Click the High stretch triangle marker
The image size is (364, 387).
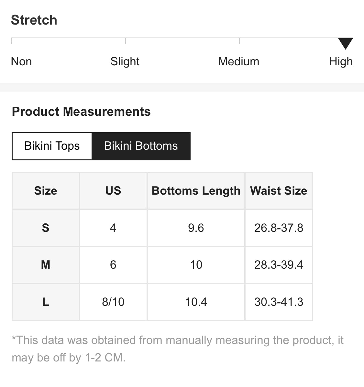[x=345, y=43]
